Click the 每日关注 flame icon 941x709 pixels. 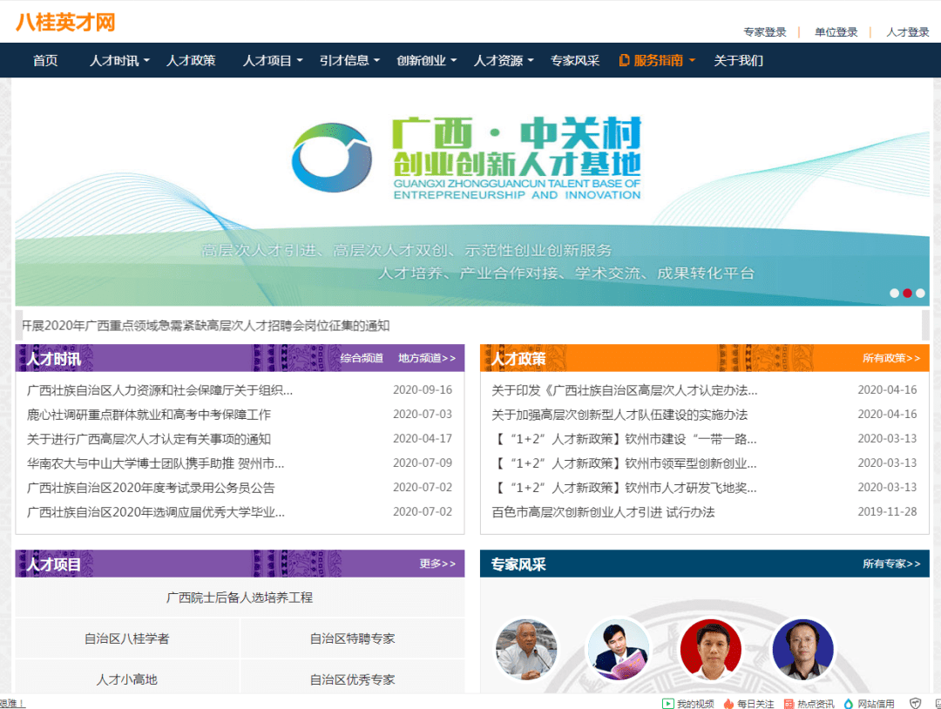(x=728, y=704)
